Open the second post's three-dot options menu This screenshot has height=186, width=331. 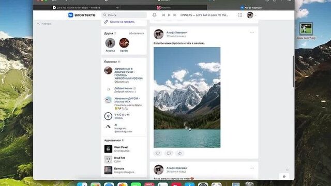(252, 168)
